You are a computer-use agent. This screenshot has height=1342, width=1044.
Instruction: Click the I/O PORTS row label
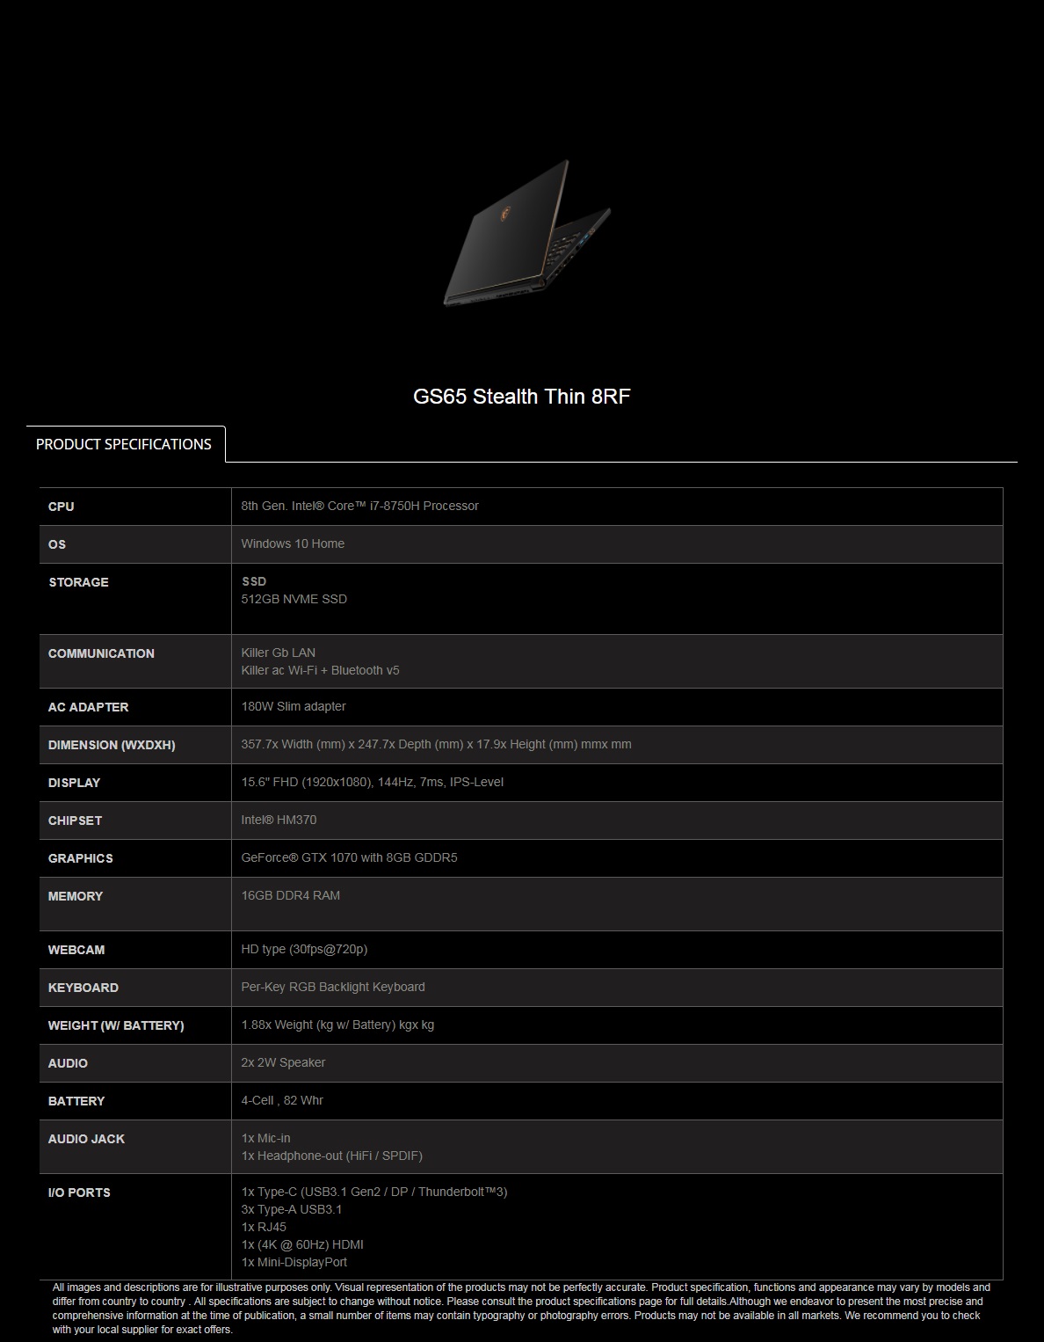[79, 1192]
